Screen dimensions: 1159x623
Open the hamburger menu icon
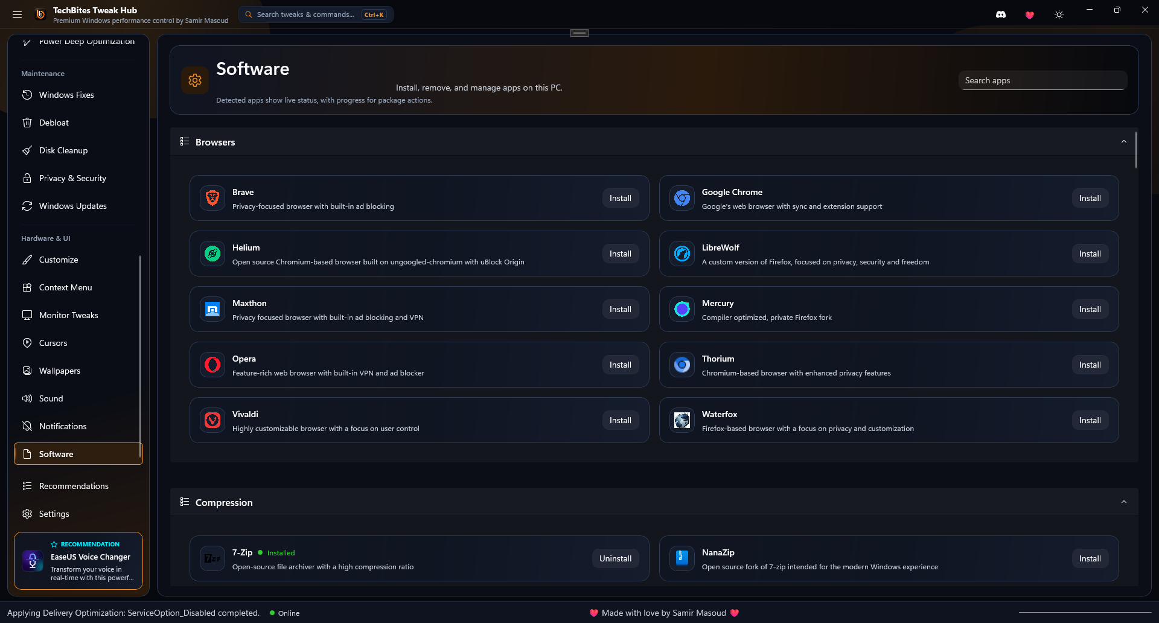pos(17,14)
